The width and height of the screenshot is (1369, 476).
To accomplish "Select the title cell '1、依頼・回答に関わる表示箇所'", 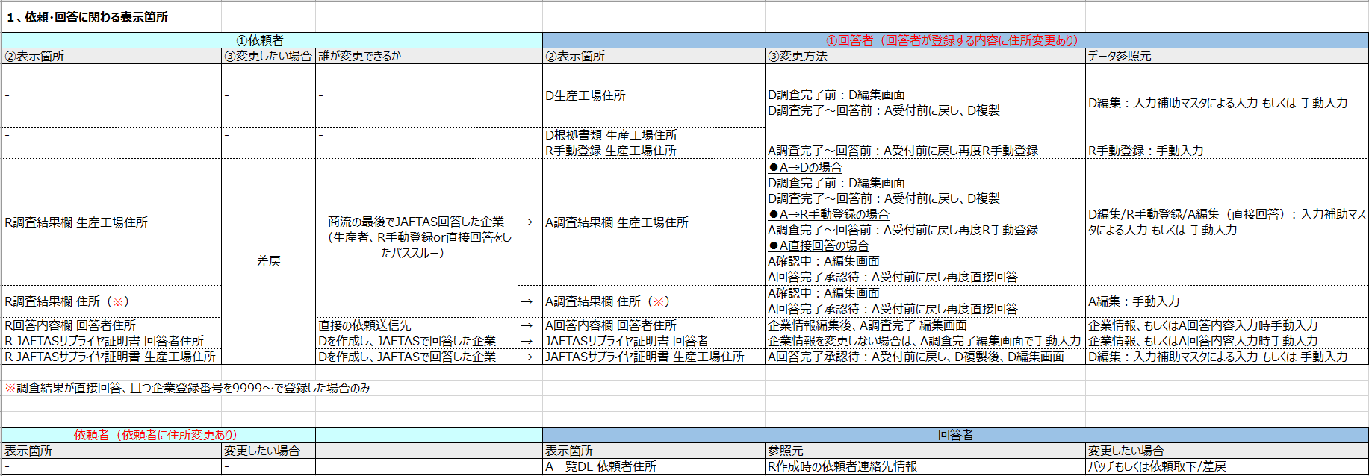I will (x=87, y=17).
